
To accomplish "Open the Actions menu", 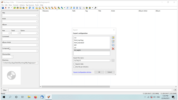I will point(22,5).
